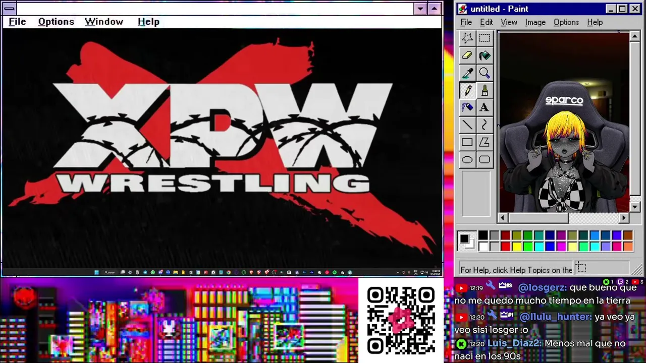Click the Paint canvas scroll down arrow

(635, 207)
